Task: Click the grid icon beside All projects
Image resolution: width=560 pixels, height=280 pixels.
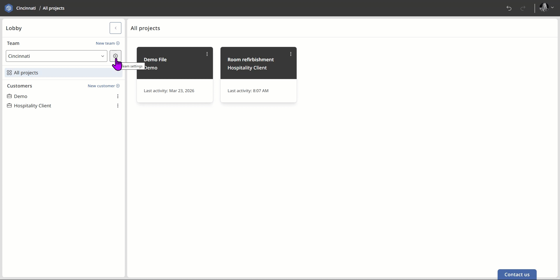Action: 9,73
